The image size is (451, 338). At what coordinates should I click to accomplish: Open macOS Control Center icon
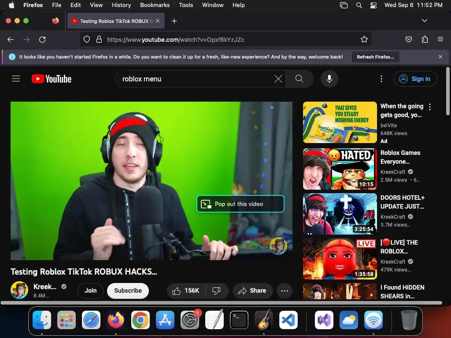tap(373, 5)
